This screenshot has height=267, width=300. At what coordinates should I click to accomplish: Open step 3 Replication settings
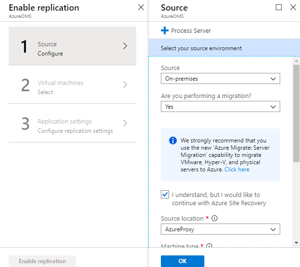coord(72,123)
